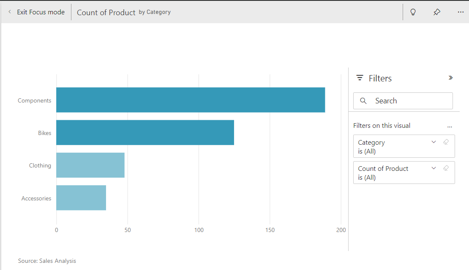Focus the Filters Search input field
Viewport: 469px width, 270px height.
[x=403, y=101]
